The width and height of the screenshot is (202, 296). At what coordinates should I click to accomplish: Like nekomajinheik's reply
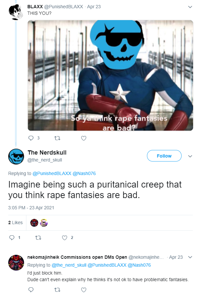[x=84, y=290]
